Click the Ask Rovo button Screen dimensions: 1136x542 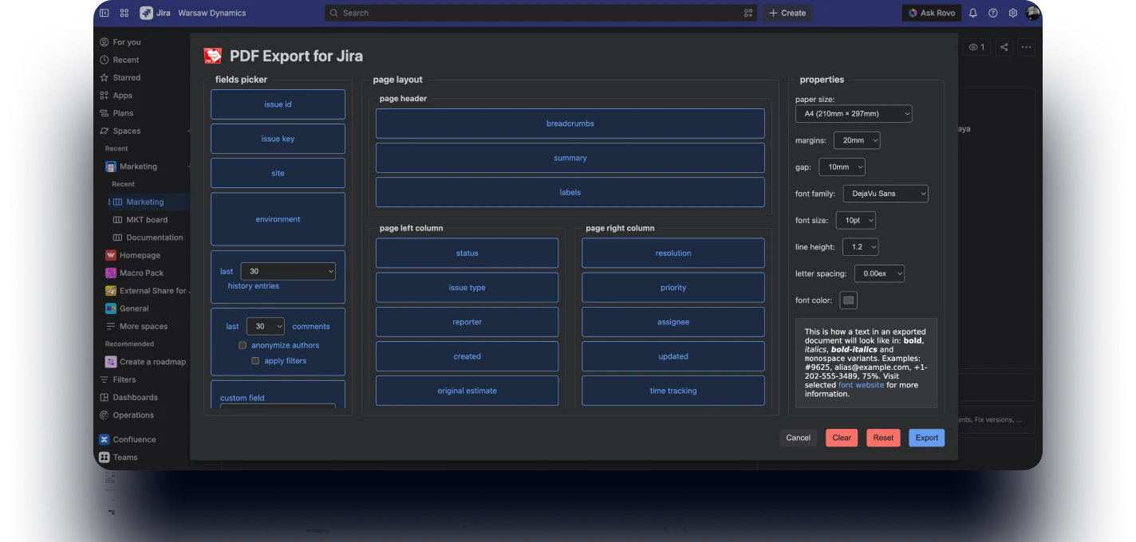tap(931, 13)
